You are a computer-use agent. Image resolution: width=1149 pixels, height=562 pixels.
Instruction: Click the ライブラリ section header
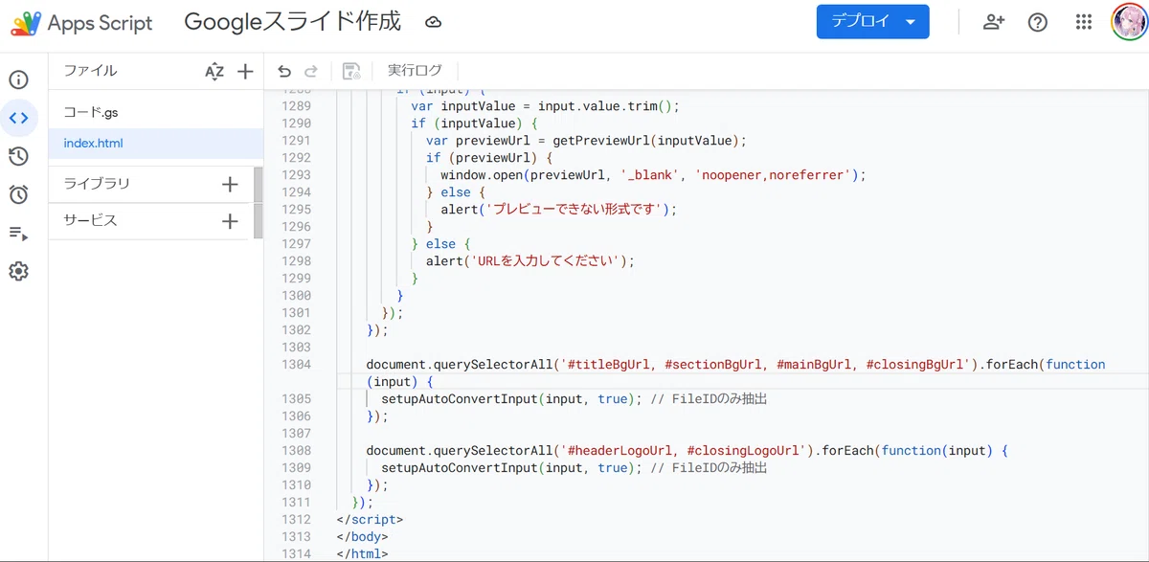(x=97, y=184)
